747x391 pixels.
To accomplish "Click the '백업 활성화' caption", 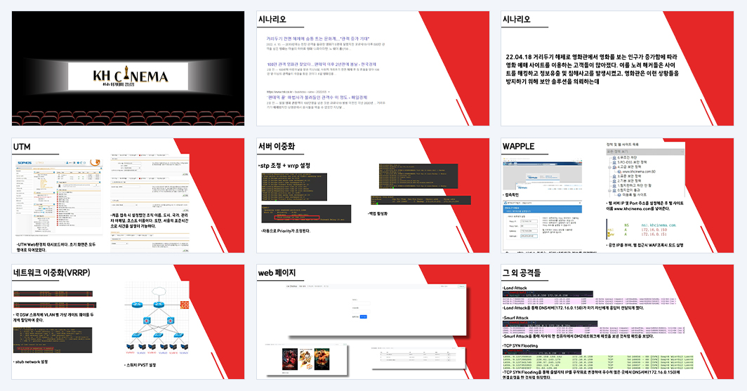I will [378, 214].
